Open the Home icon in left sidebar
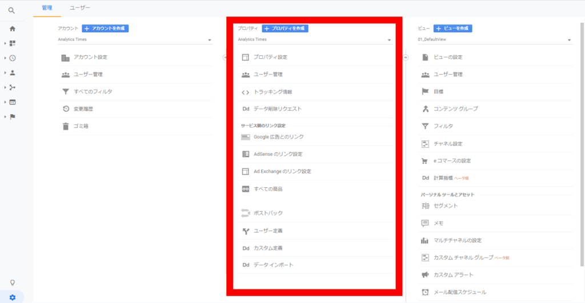 (12, 29)
